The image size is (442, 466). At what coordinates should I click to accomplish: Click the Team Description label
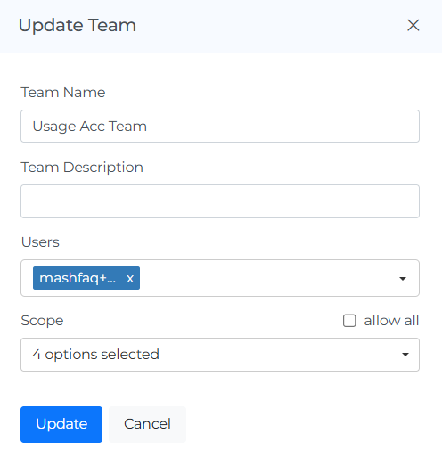82,168
